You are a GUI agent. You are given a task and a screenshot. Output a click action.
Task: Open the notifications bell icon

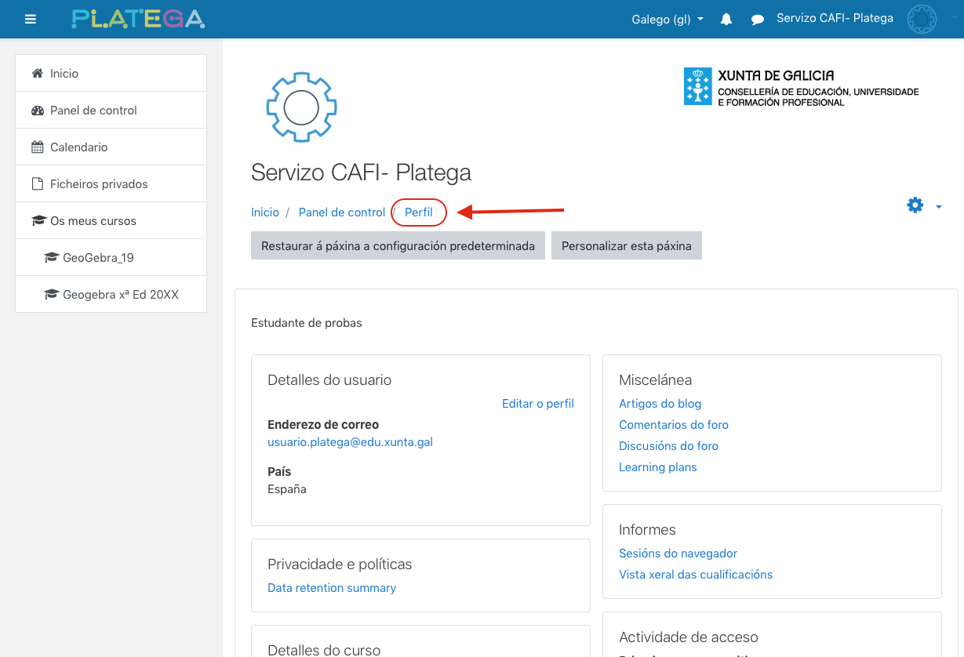tap(726, 20)
